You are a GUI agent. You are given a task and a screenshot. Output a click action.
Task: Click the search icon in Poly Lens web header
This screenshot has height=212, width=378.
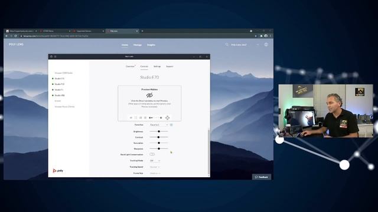[x=227, y=45]
